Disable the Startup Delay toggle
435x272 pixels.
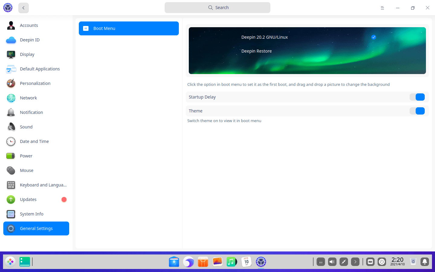point(417,97)
